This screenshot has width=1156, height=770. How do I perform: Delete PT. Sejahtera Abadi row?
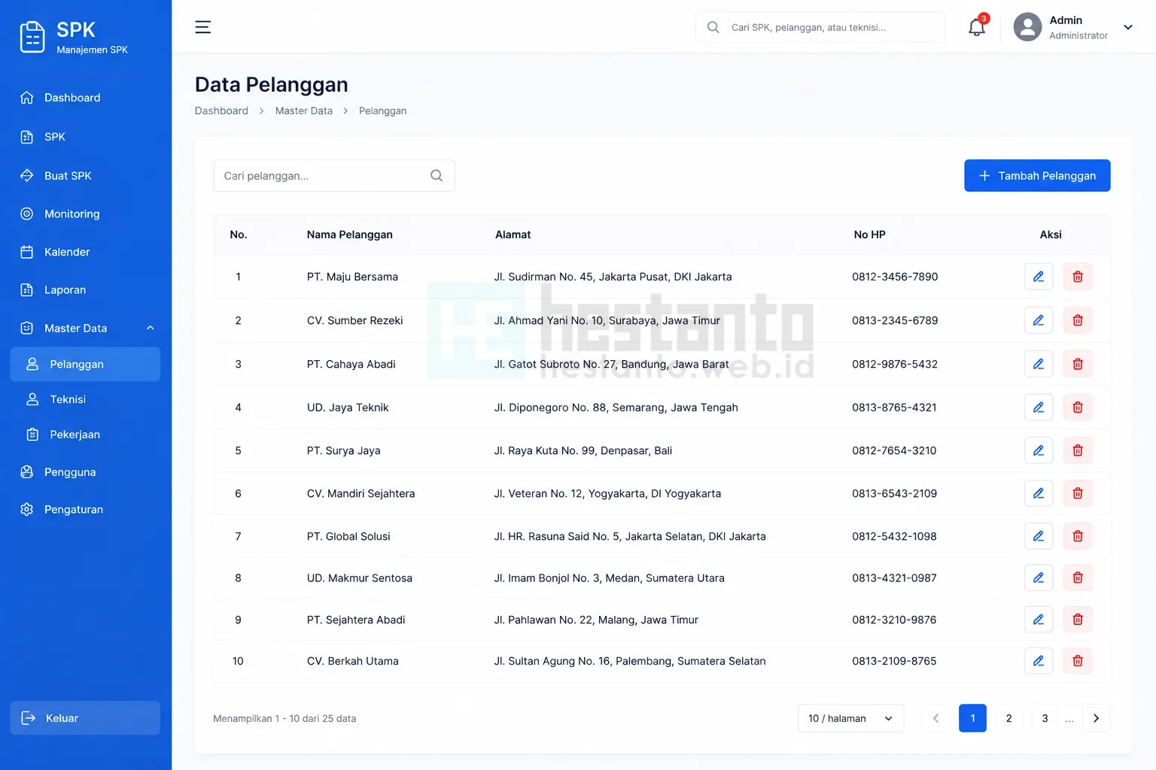1078,620
